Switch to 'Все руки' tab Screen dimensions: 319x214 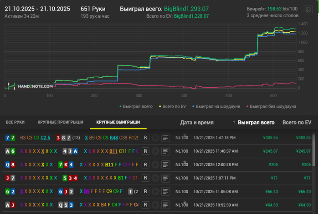click(15, 122)
